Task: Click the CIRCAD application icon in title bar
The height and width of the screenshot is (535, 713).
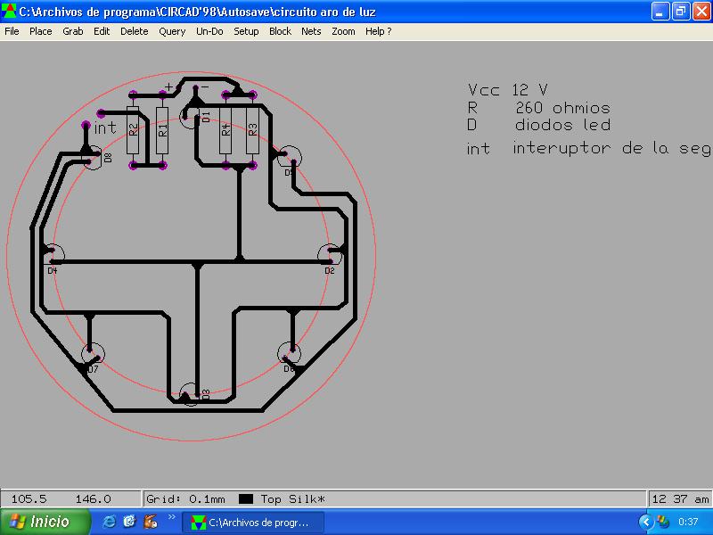Action: [x=9, y=11]
